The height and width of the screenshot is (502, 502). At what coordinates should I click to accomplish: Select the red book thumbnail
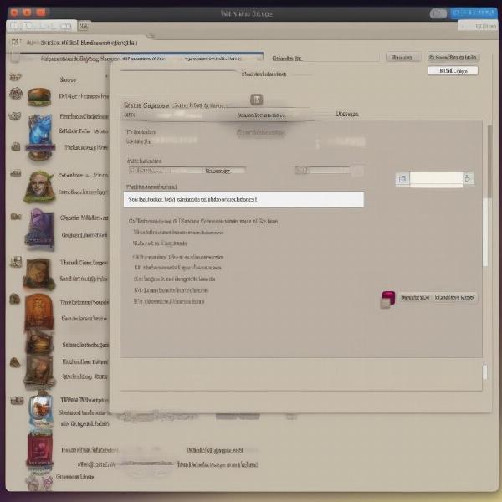point(39,450)
